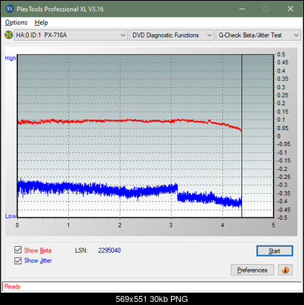Click the x-axis label 5
304x305 pixels.
pyautogui.click(x=273, y=225)
